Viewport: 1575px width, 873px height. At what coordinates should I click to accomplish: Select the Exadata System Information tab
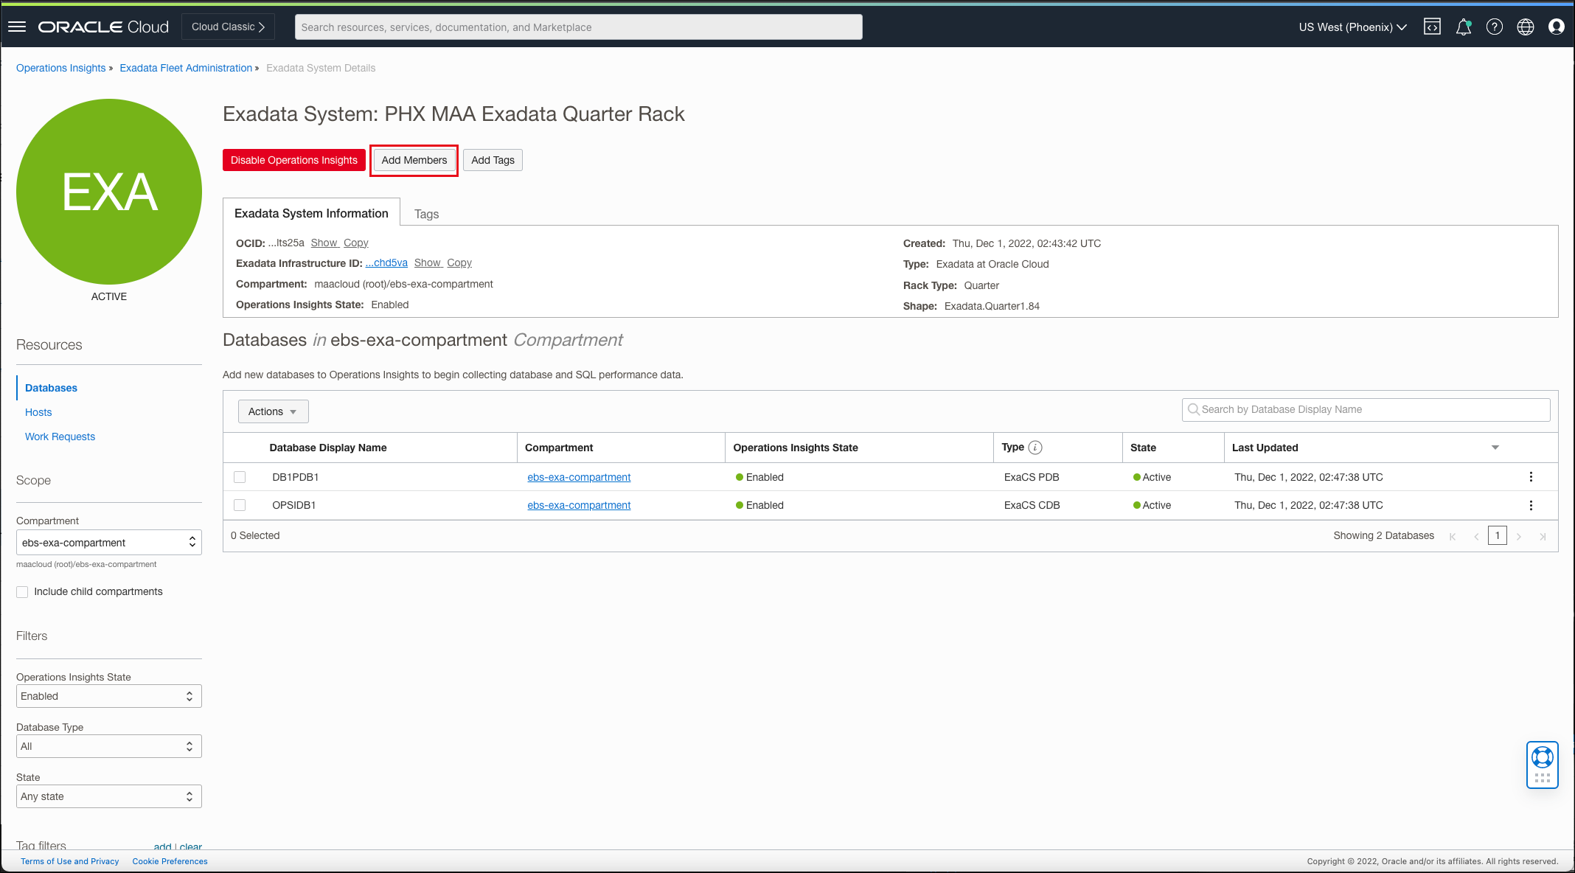(311, 213)
